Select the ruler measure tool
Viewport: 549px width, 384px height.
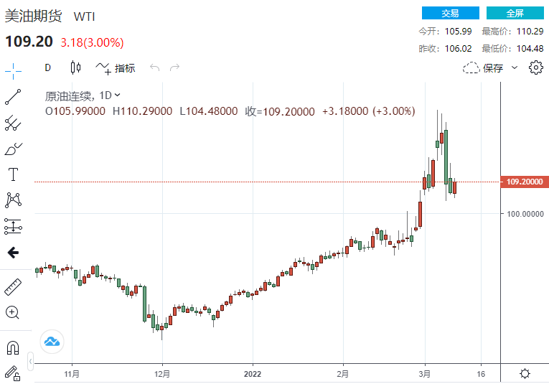13,287
